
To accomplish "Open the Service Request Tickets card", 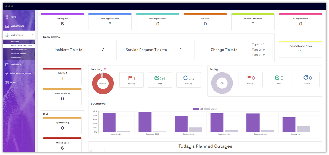I will pos(157,50).
